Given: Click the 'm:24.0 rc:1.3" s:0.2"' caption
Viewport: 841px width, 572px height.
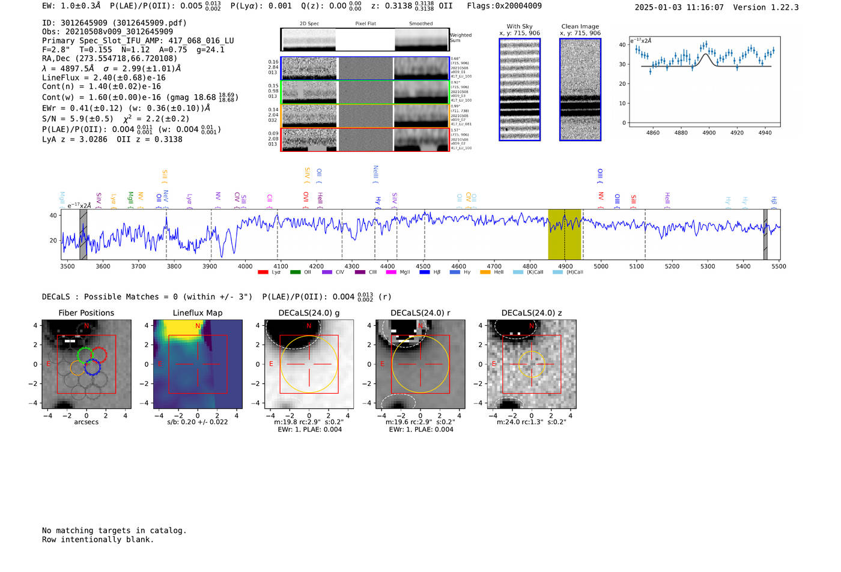Looking at the screenshot, I should coord(531,422).
